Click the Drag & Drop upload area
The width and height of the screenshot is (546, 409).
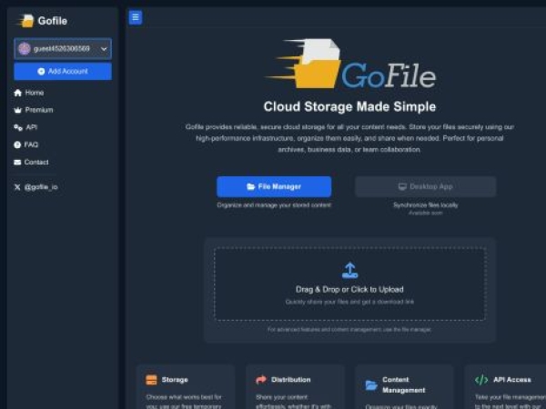[x=349, y=284]
